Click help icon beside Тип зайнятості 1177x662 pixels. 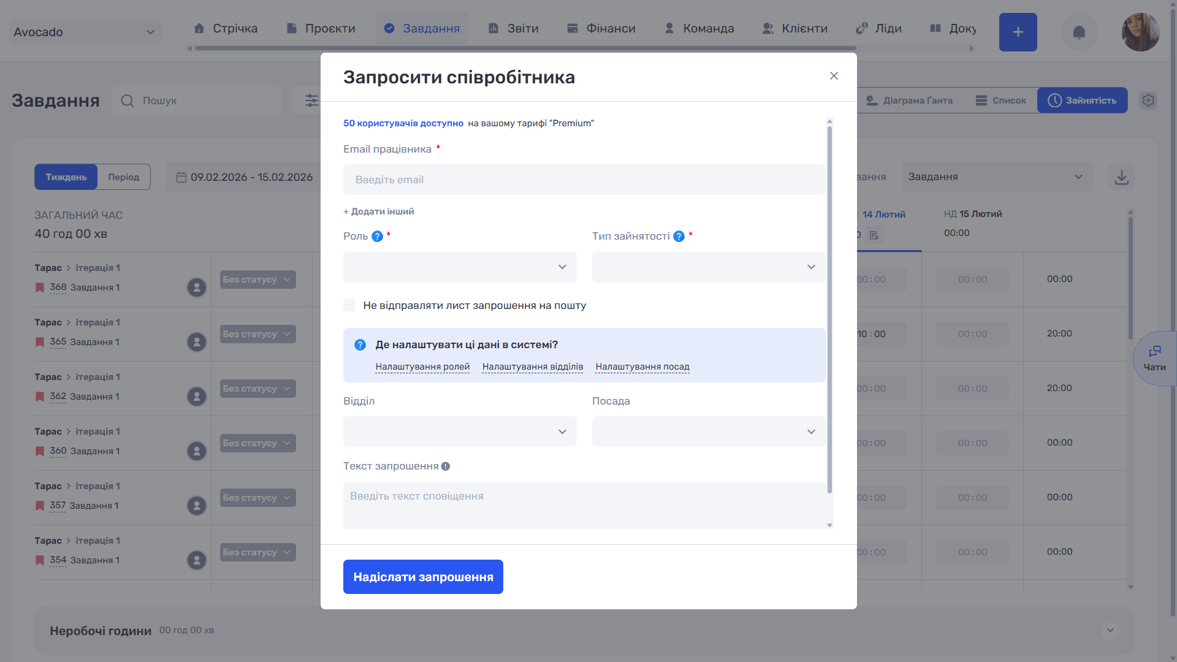click(x=679, y=237)
